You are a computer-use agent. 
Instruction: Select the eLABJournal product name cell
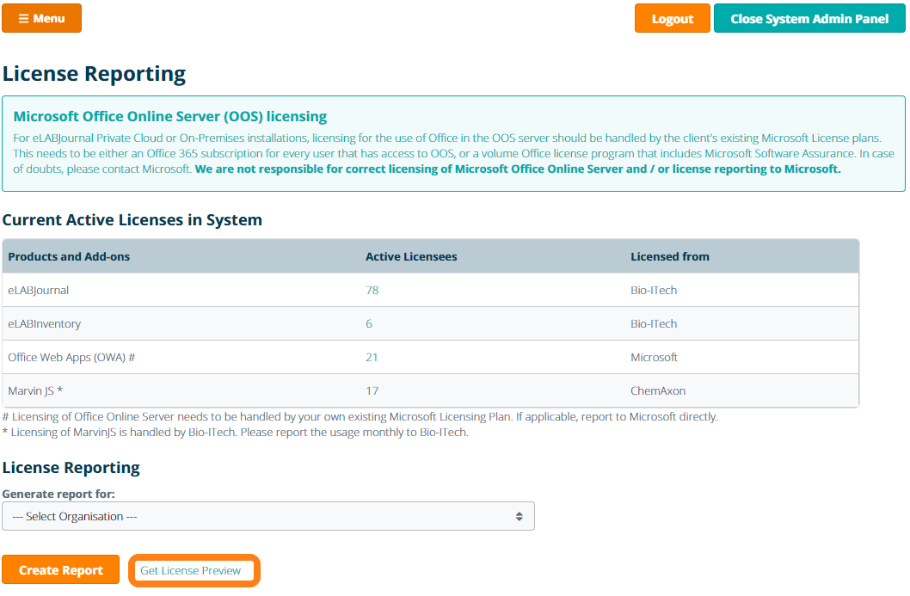[39, 290]
